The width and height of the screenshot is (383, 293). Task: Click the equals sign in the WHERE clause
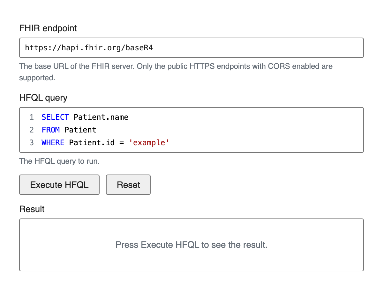tap(122, 143)
